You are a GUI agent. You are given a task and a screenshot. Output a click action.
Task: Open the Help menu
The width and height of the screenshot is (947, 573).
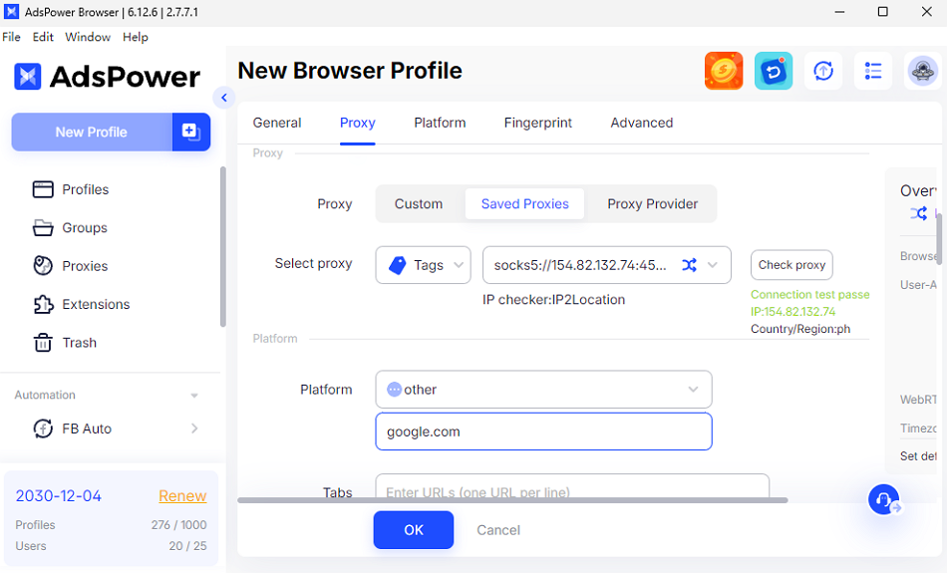pos(136,37)
